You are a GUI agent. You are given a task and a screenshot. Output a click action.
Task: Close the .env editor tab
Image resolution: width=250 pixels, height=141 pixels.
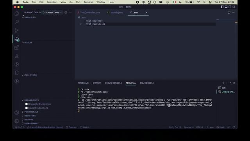click(146, 12)
